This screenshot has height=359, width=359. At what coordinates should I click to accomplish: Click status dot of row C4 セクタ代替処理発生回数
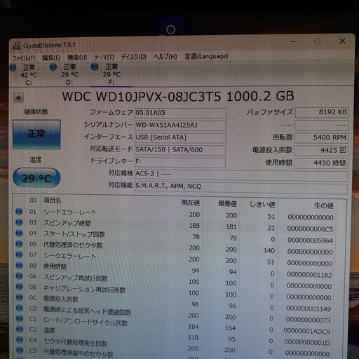[20, 339]
